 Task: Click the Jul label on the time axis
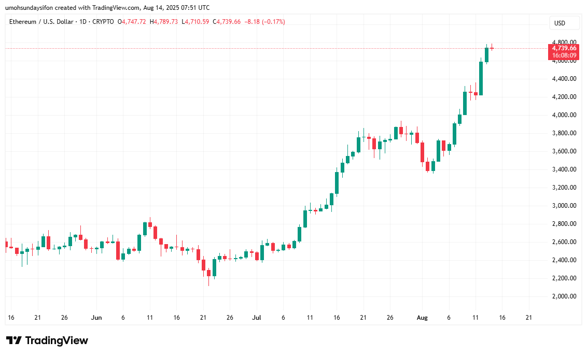coord(256,317)
